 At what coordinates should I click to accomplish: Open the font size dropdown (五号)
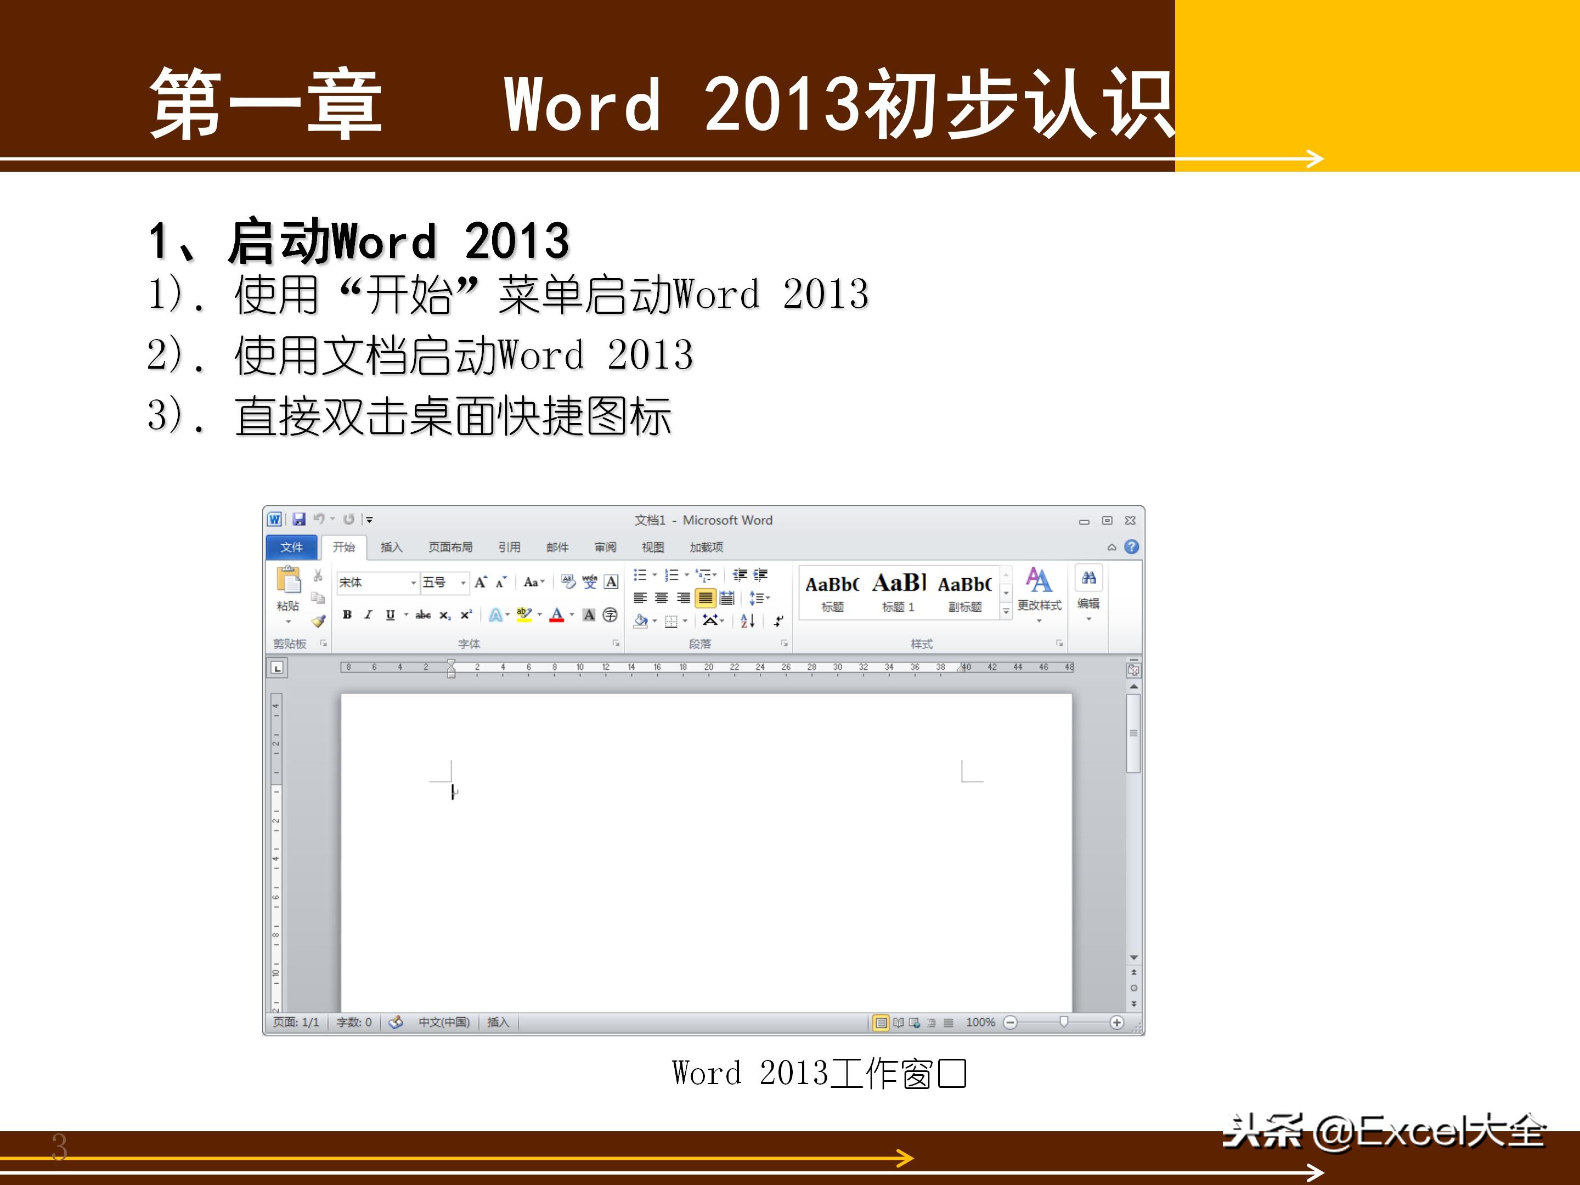click(x=463, y=583)
